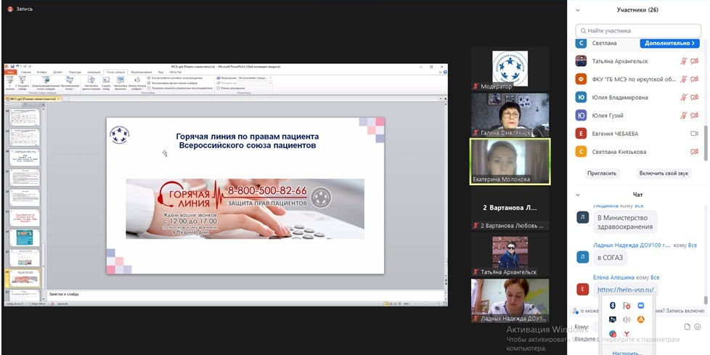Click muted microphone icon for Юлия Гузий
Viewport: 710px width, 355px height.
click(684, 115)
